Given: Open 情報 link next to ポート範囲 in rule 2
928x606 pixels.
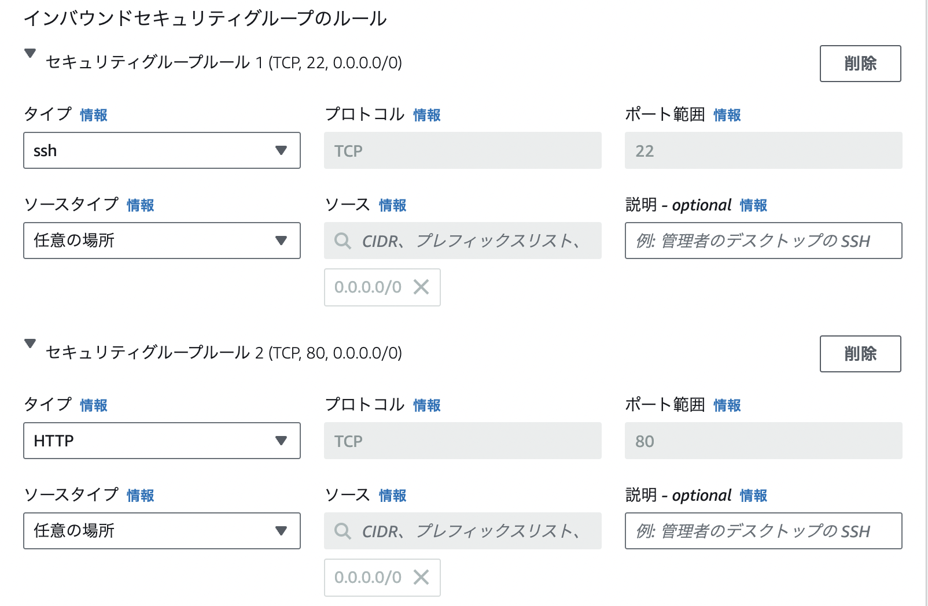Looking at the screenshot, I should click(728, 405).
